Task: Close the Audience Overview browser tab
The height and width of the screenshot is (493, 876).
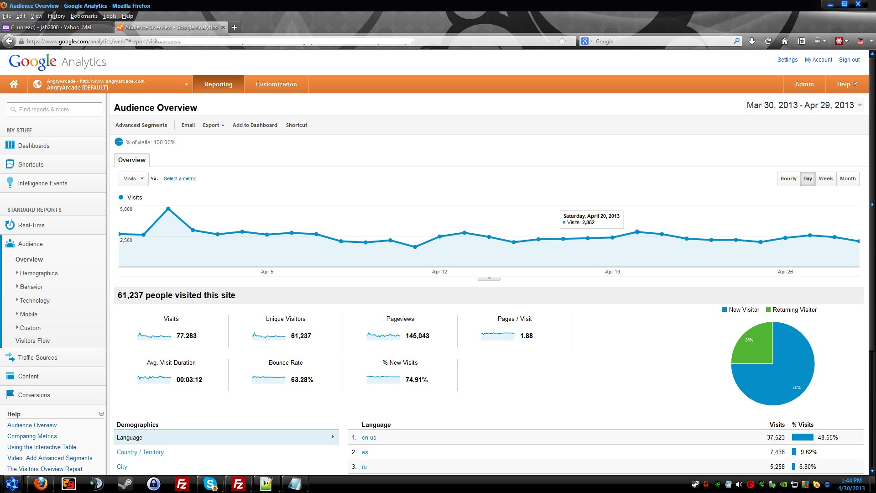Action: 223,27
